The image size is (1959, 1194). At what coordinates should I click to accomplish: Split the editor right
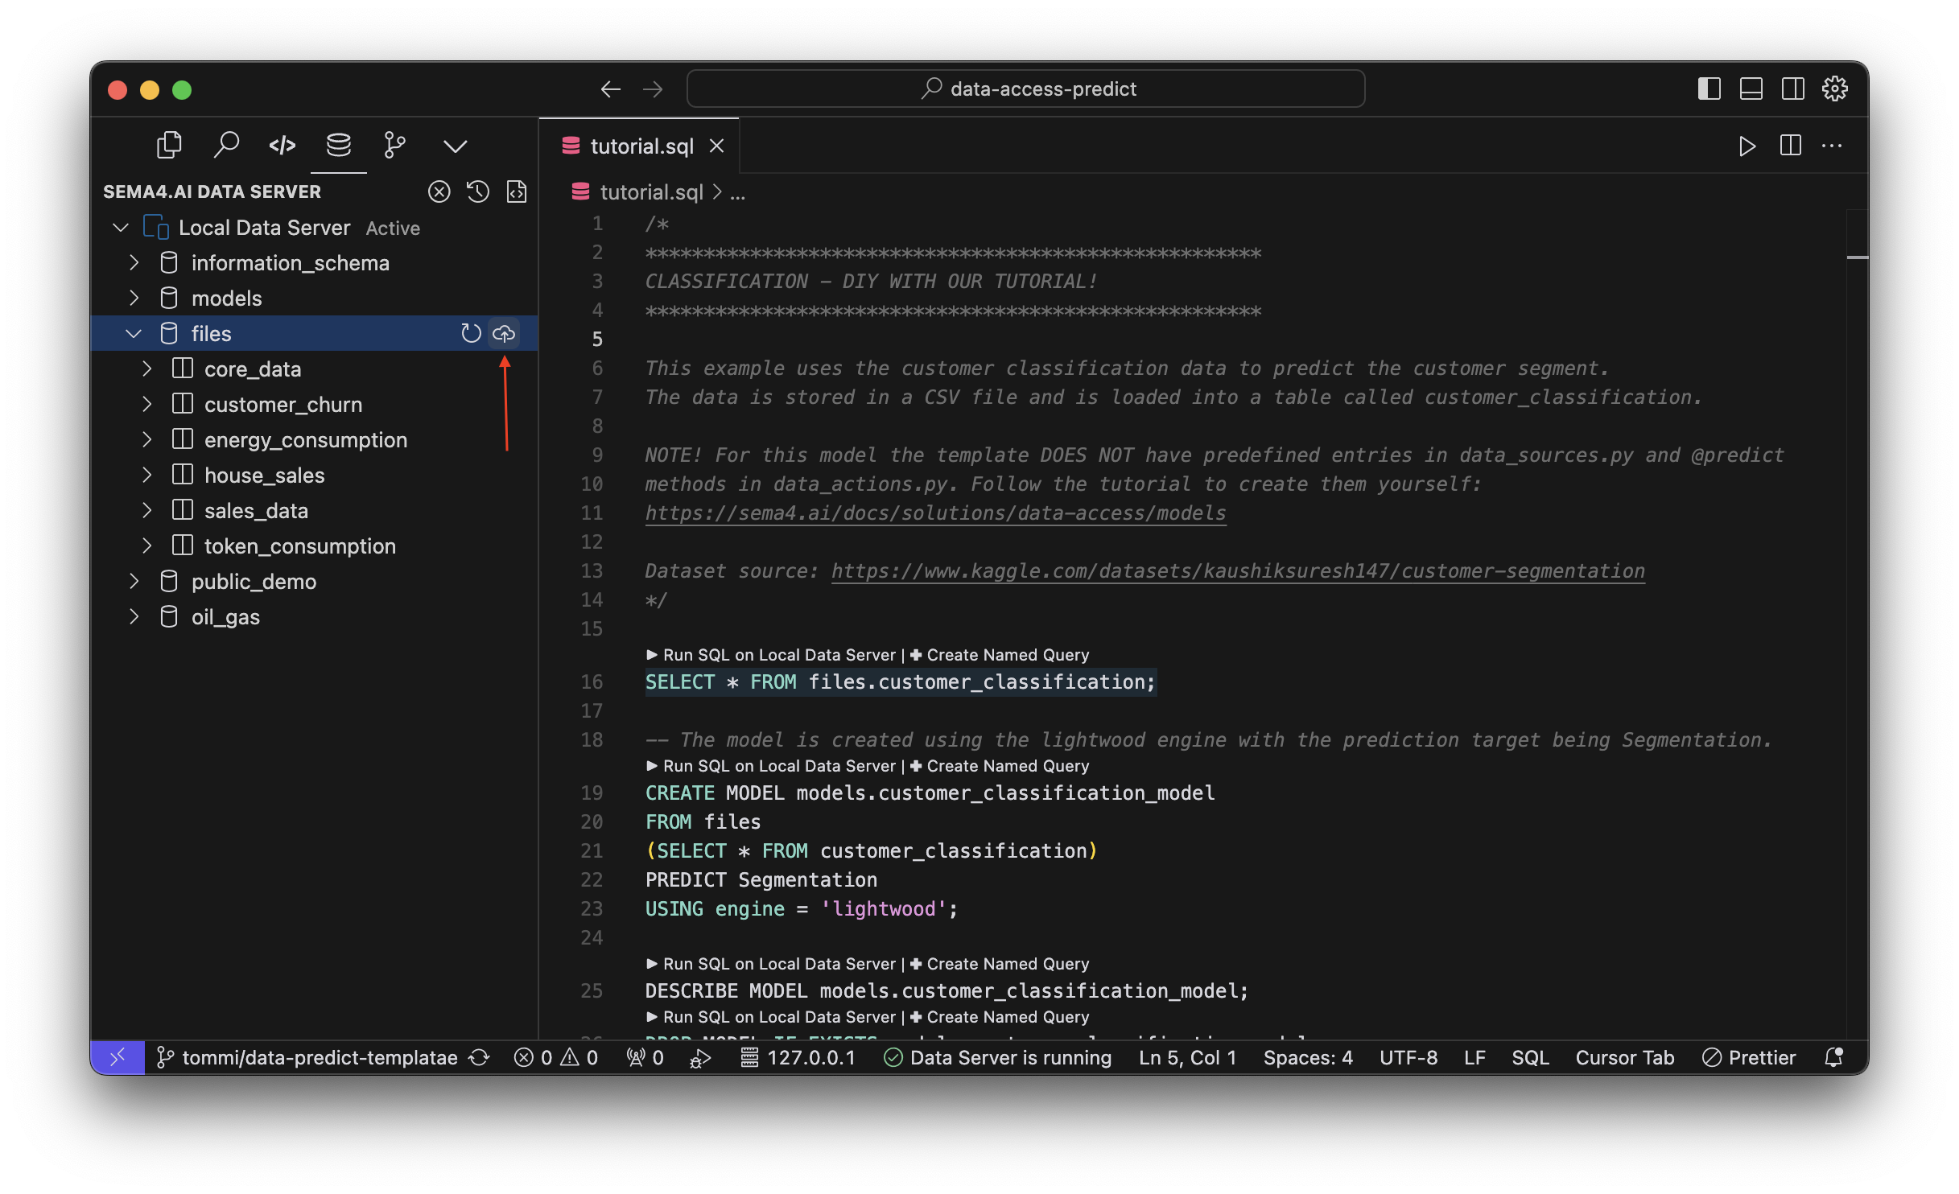[x=1790, y=146]
